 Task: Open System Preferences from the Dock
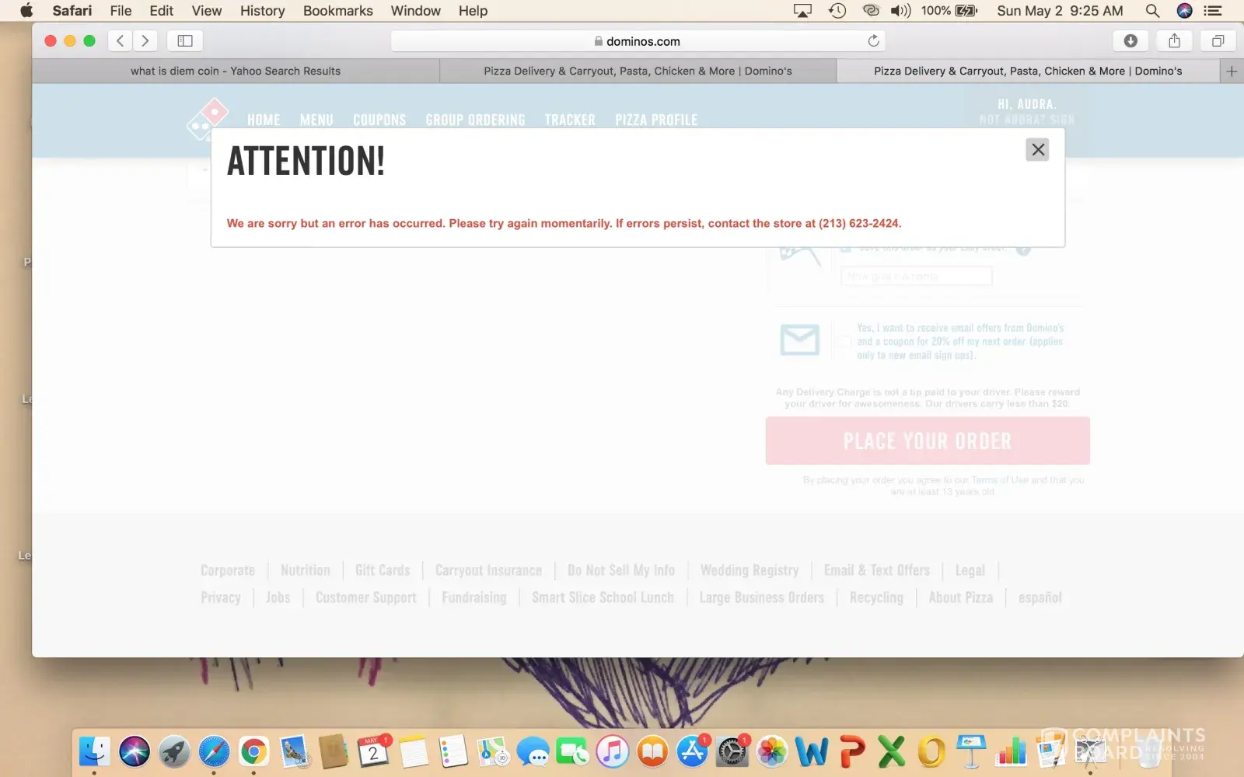732,751
